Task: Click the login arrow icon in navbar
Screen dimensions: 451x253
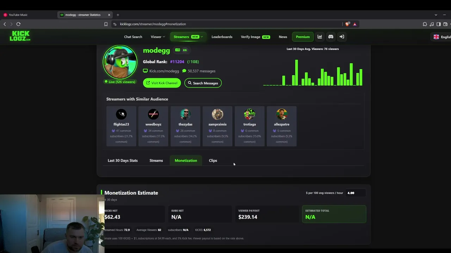Action: pyautogui.click(x=342, y=37)
